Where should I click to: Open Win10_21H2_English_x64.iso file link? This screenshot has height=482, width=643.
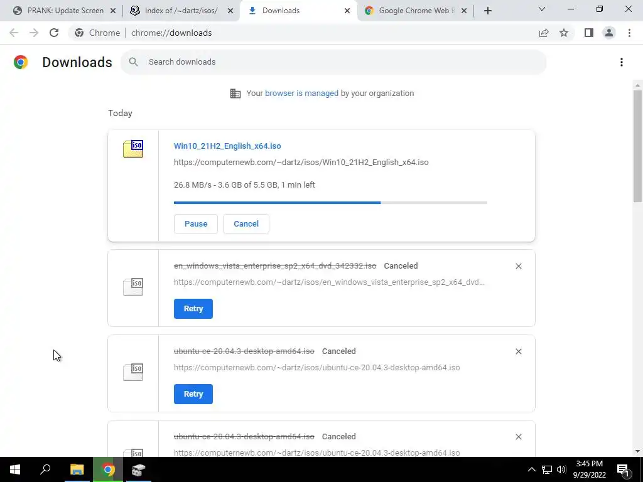point(227,146)
